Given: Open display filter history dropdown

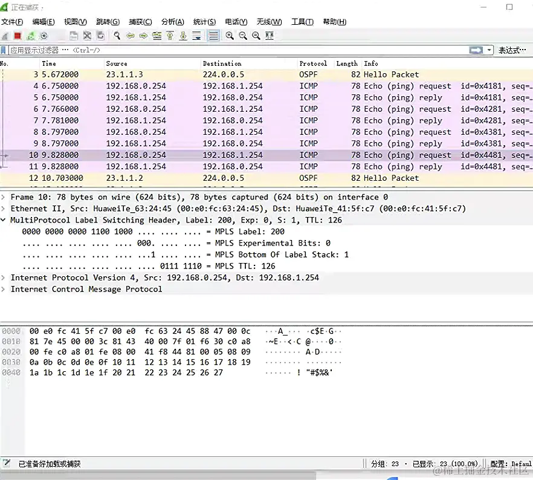Looking at the screenshot, I should (x=489, y=50).
